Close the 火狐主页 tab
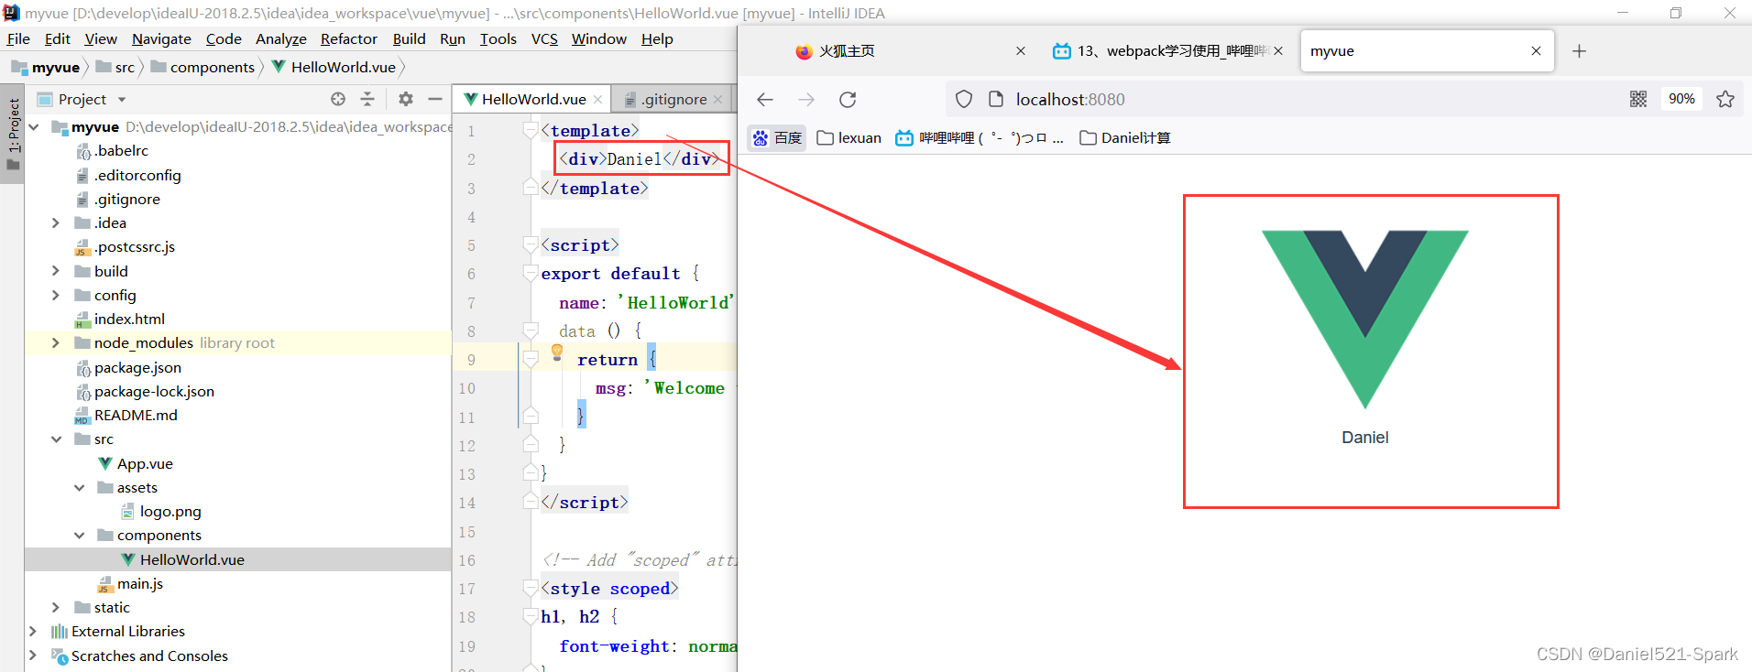1752x672 pixels. (x=1021, y=51)
